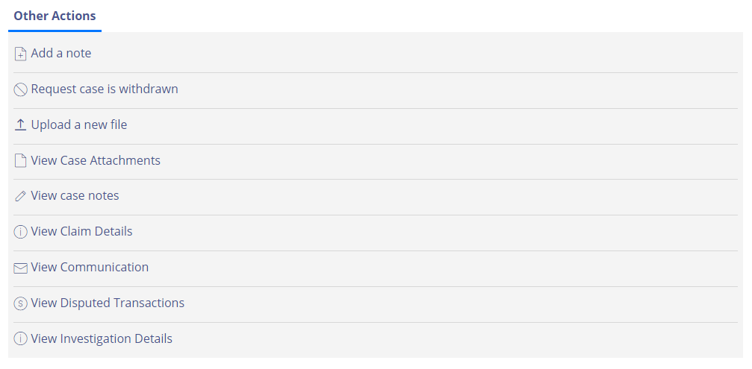Open View Communication text link
752x369 pixels.
pyautogui.click(x=90, y=267)
